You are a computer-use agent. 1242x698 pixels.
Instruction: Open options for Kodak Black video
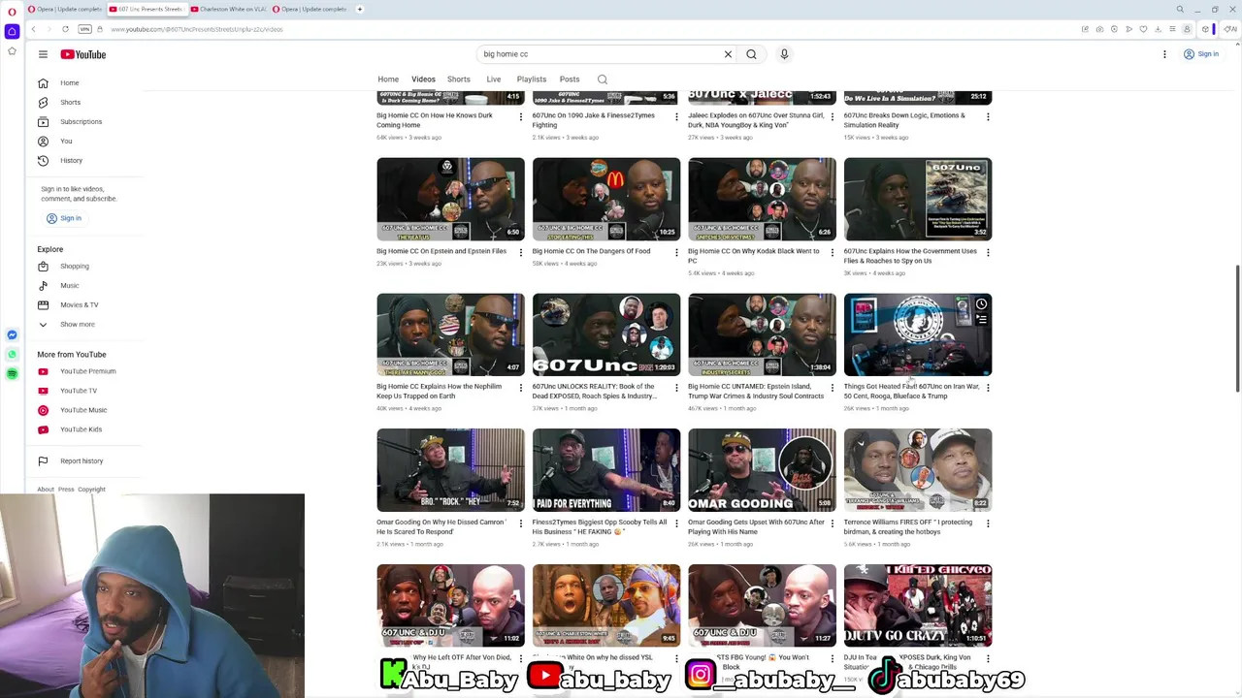pyautogui.click(x=833, y=252)
